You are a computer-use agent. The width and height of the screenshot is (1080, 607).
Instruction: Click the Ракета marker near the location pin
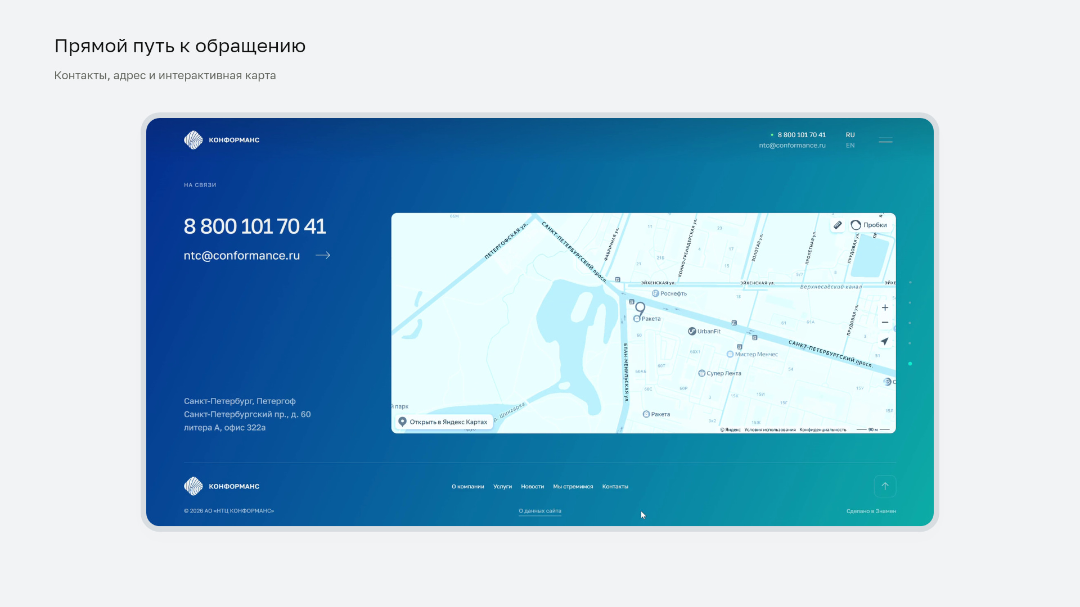click(647, 319)
